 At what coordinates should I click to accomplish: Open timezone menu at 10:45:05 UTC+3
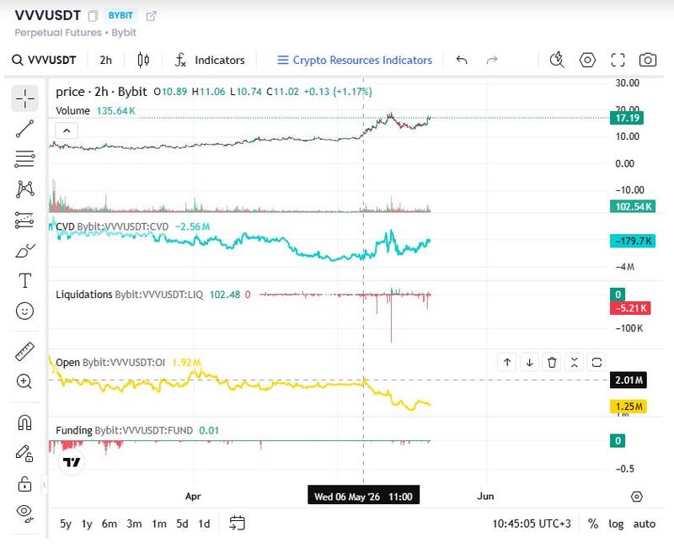point(532,524)
